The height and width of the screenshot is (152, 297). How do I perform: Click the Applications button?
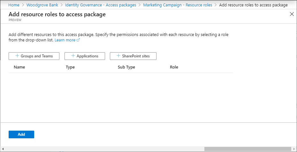[85, 56]
